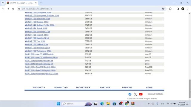Image resolution: width=191 pixels, height=107 pixels.
Task: Open the PARTNER footer menu
Action: (x=105, y=87)
